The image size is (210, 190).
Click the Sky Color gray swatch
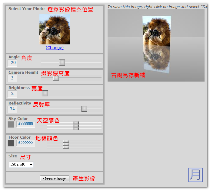(x=11, y=124)
